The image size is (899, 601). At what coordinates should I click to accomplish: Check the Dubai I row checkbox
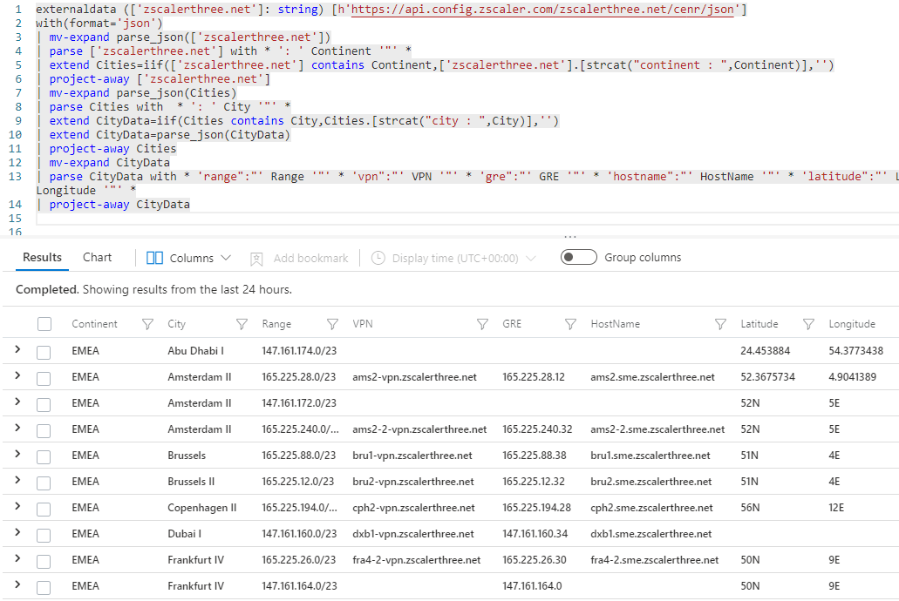click(x=44, y=535)
